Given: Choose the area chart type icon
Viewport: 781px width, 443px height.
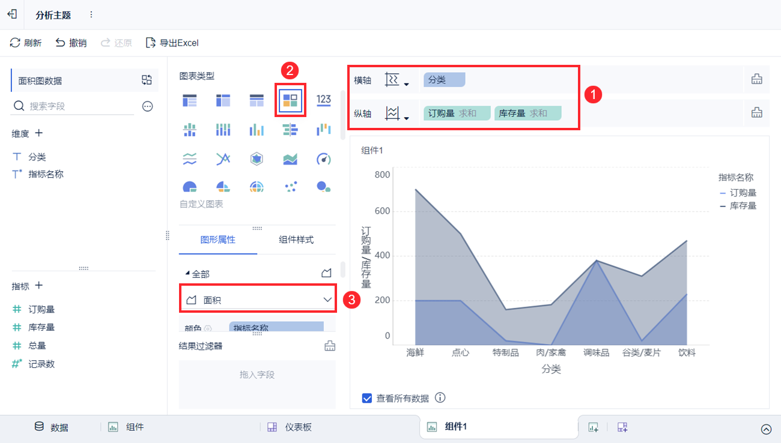Looking at the screenshot, I should tap(290, 159).
